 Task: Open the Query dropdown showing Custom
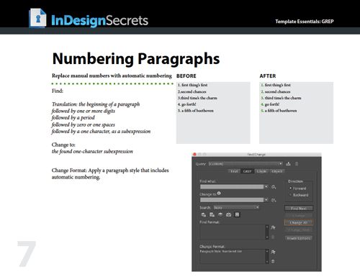pyautogui.click(x=246, y=164)
